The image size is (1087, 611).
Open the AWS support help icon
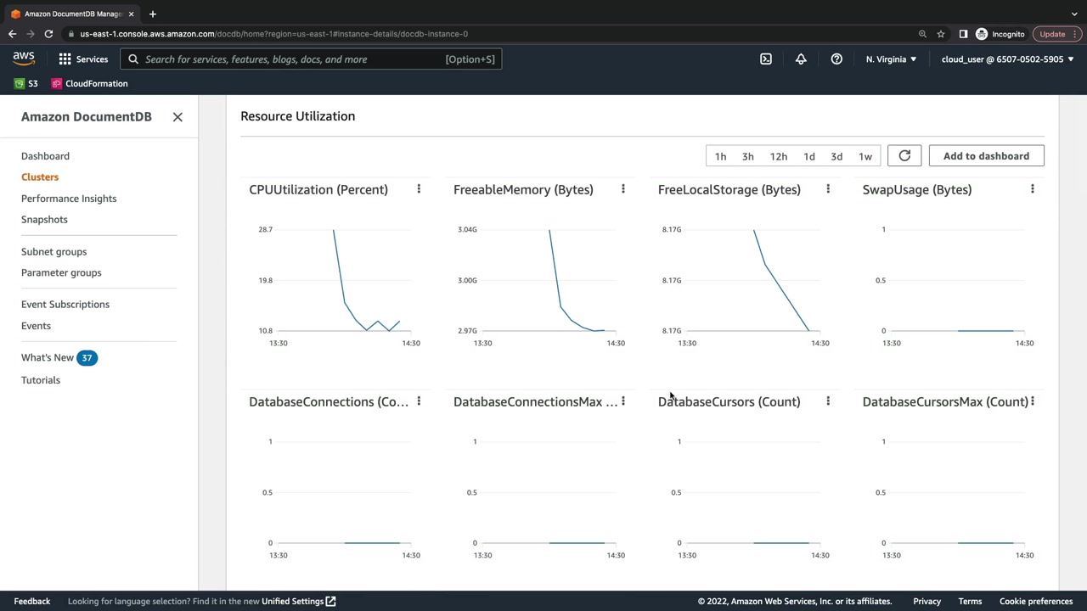(836, 59)
